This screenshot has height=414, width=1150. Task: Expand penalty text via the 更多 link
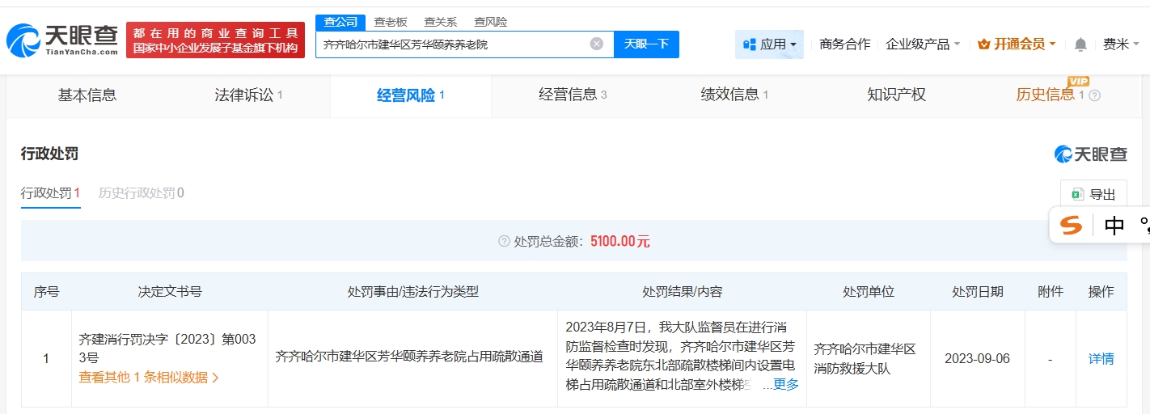[x=785, y=384]
